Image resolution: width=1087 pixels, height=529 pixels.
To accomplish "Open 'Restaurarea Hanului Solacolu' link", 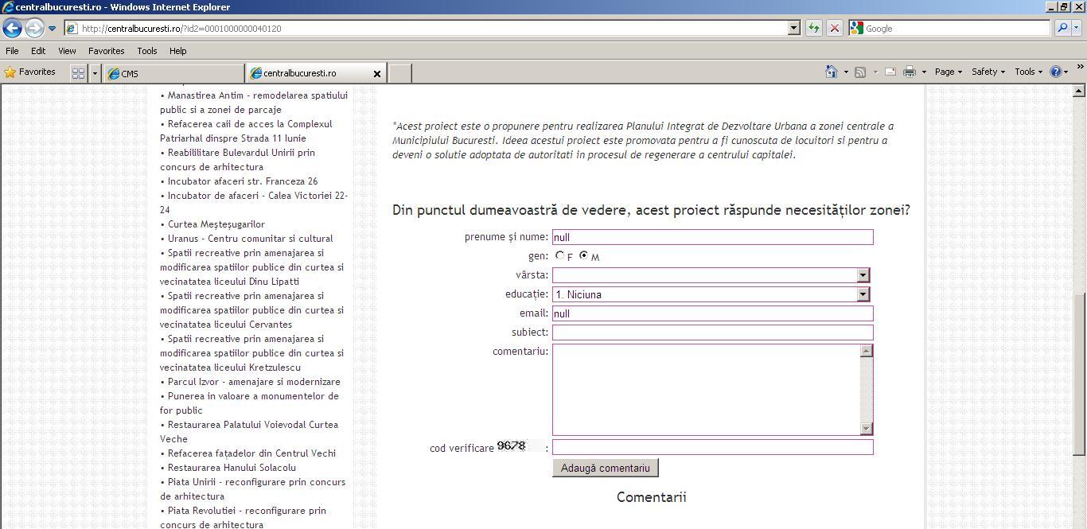I will click(232, 468).
